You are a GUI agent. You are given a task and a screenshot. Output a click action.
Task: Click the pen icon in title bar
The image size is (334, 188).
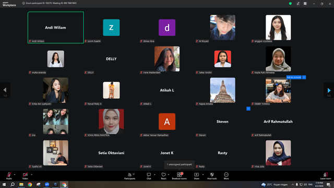point(298,4)
